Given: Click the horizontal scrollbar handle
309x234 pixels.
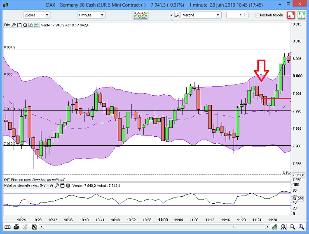Looking at the screenshot, I should pos(235,227).
